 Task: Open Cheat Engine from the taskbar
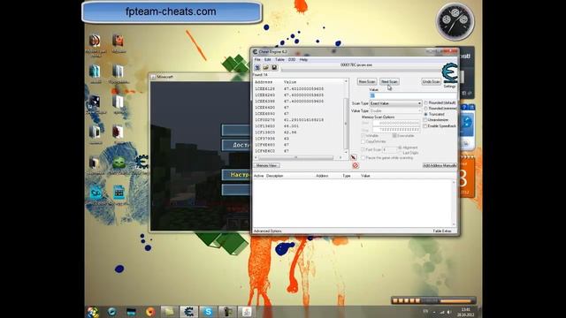188,312
